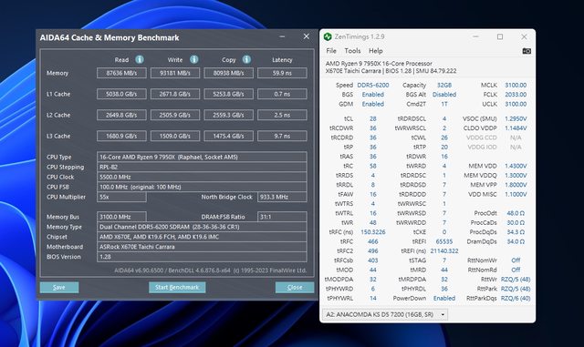Click the Motherboard field ASRock X670E Taichi Carrara

tap(202, 247)
